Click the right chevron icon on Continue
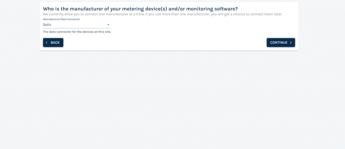 click(291, 43)
